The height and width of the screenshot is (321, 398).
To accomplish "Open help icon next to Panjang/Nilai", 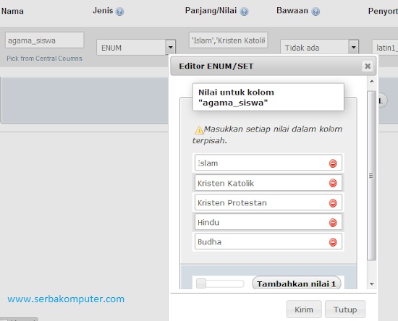I will (x=244, y=12).
